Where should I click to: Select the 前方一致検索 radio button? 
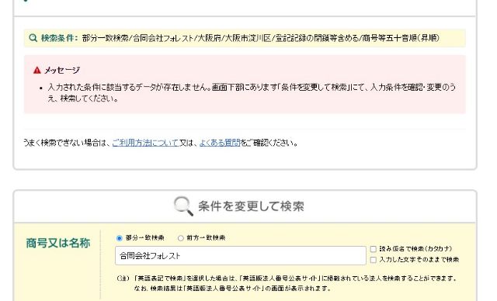[181, 238]
